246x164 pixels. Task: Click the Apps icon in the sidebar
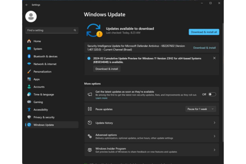click(x=29, y=79)
